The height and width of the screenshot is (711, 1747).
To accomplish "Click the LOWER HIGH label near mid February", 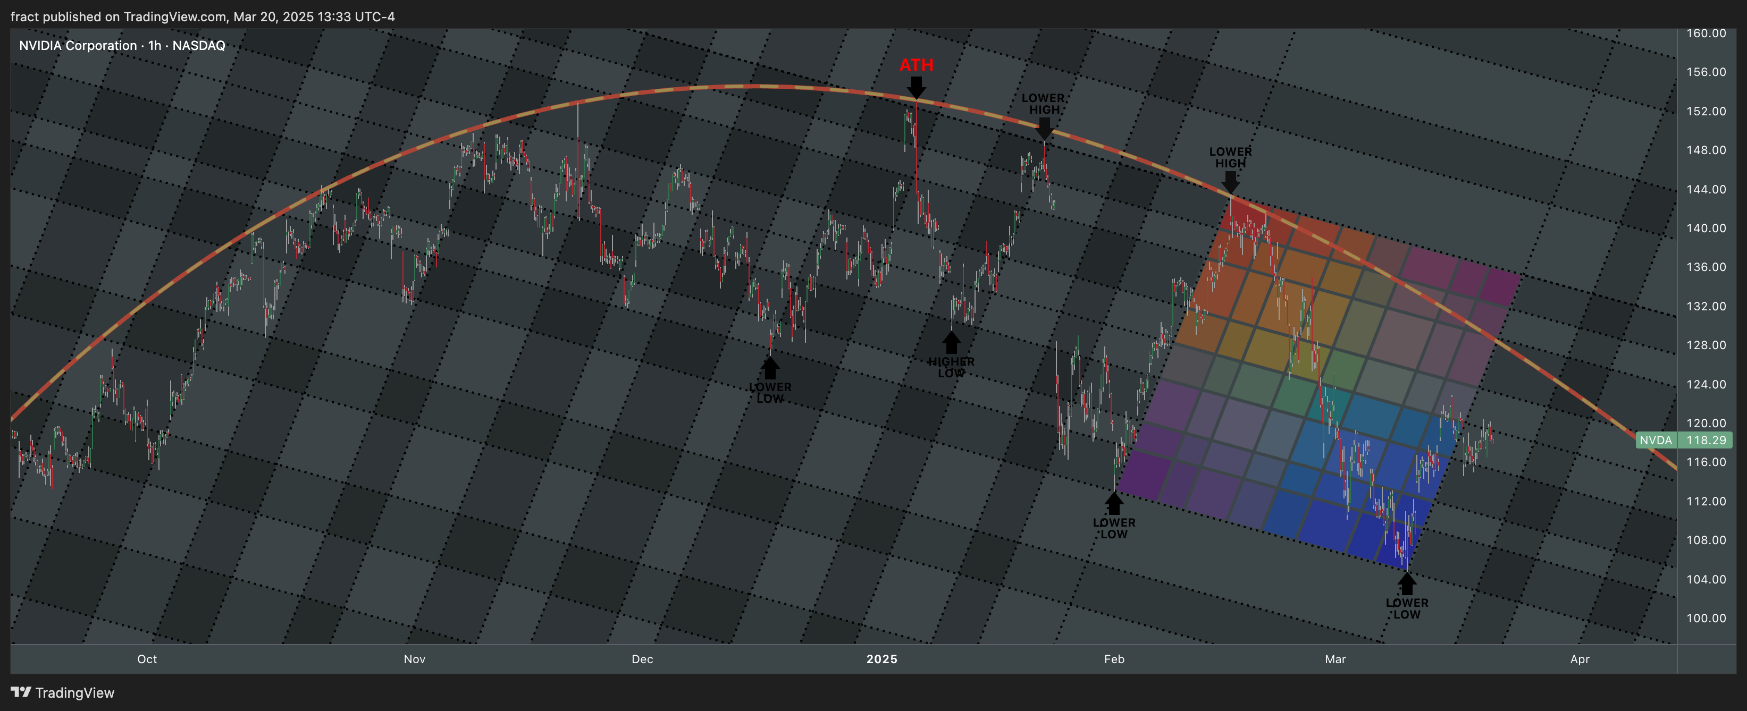I will click(x=1230, y=157).
